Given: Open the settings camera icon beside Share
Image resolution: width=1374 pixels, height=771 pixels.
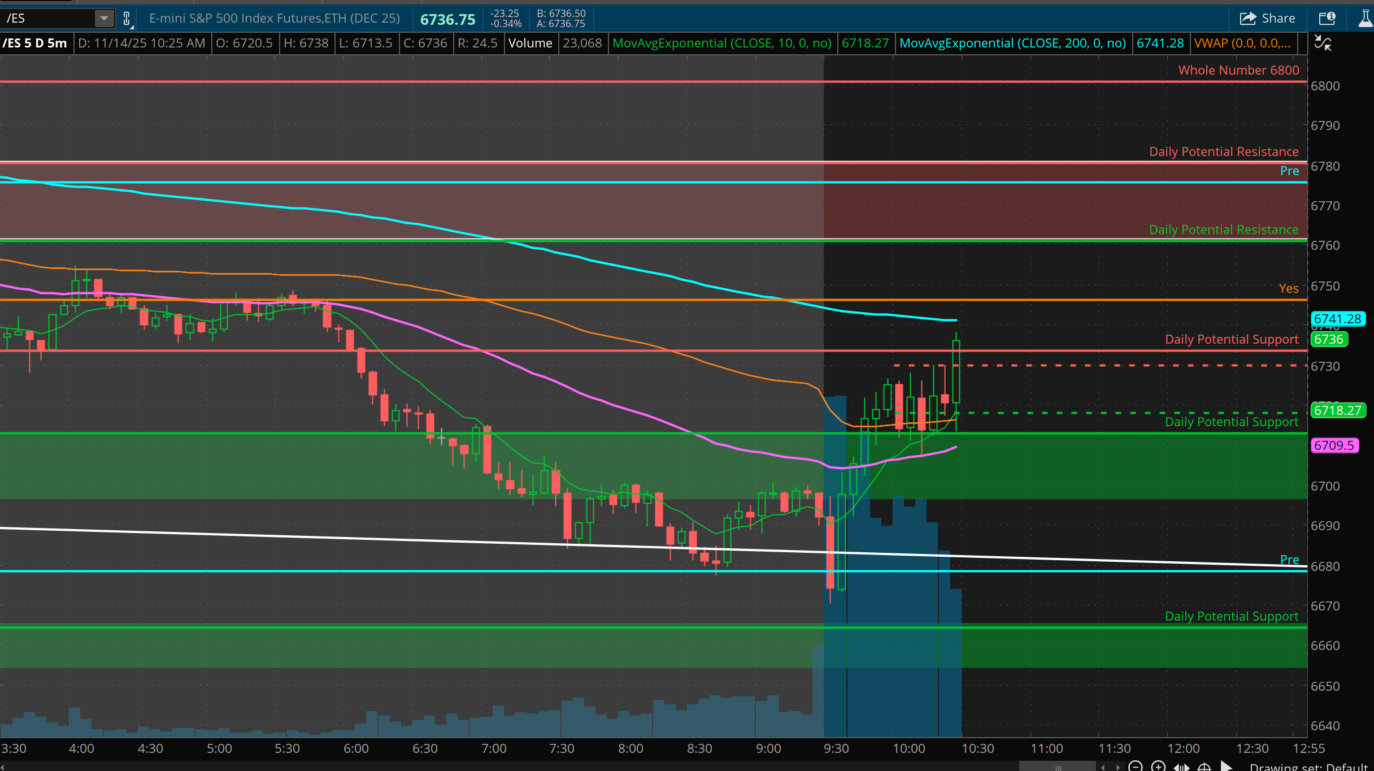Looking at the screenshot, I should tap(1327, 18).
